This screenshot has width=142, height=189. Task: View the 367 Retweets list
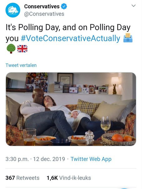click(x=22, y=178)
